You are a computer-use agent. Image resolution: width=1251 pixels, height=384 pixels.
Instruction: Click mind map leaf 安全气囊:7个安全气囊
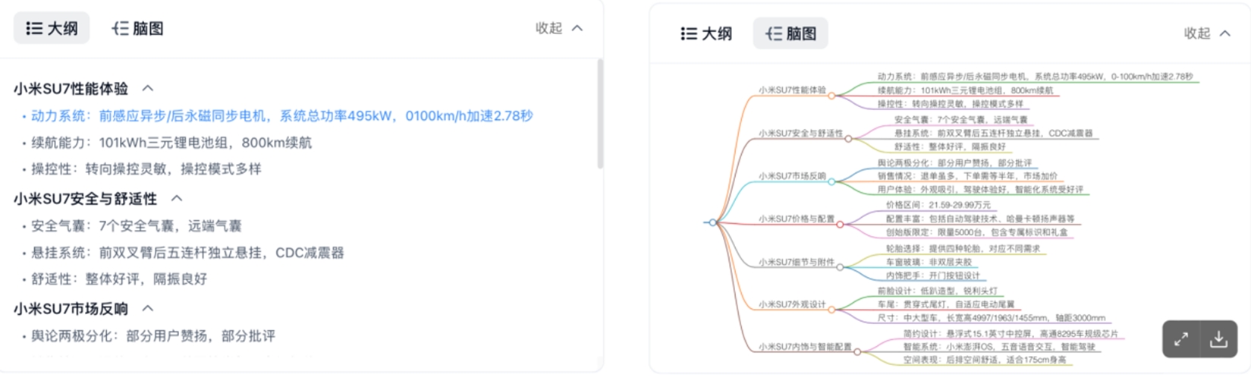(x=960, y=120)
